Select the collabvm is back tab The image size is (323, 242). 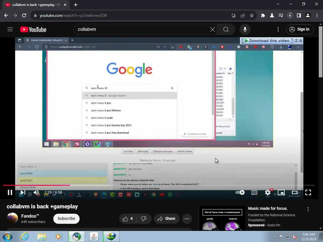click(x=36, y=5)
